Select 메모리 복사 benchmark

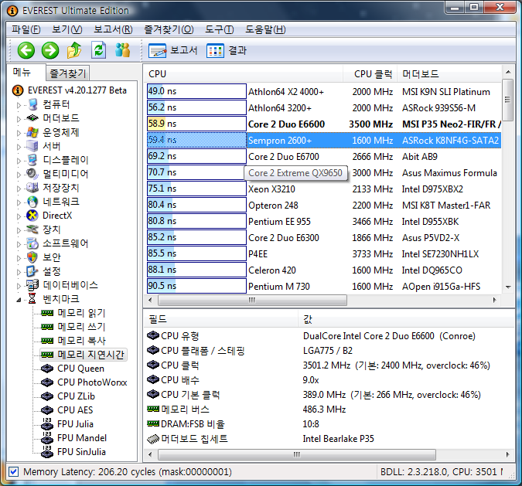(x=81, y=341)
